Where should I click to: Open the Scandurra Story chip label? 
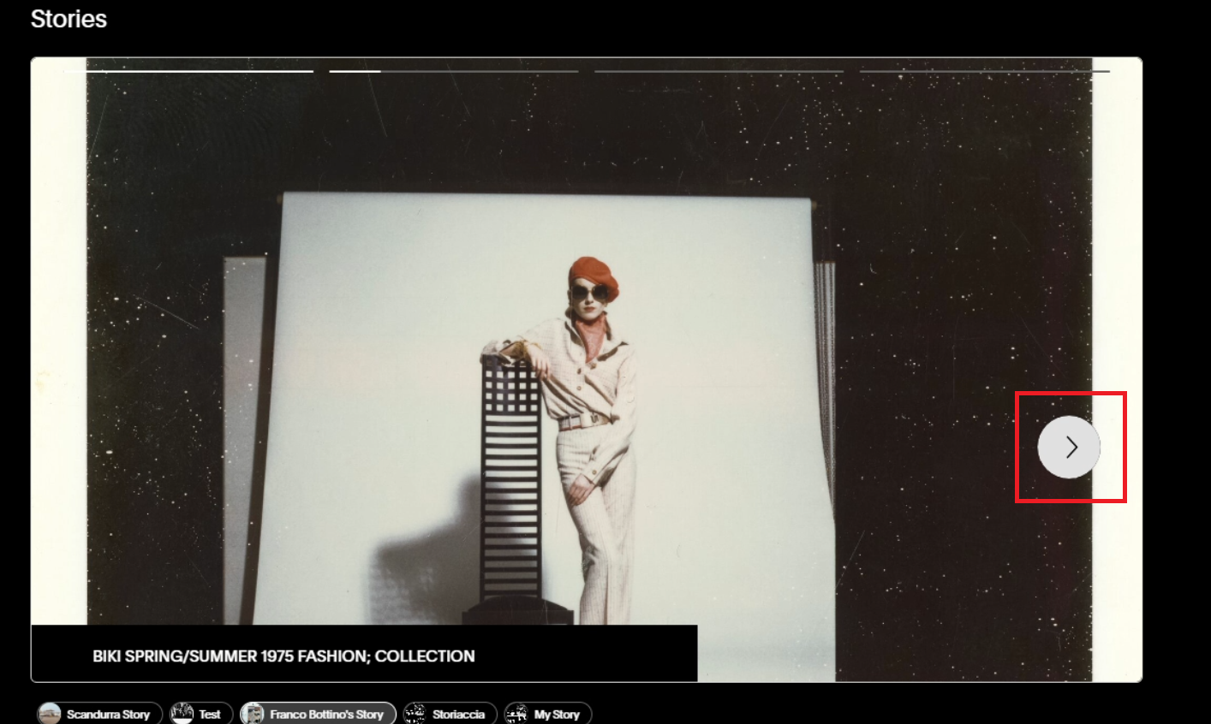tap(108, 715)
